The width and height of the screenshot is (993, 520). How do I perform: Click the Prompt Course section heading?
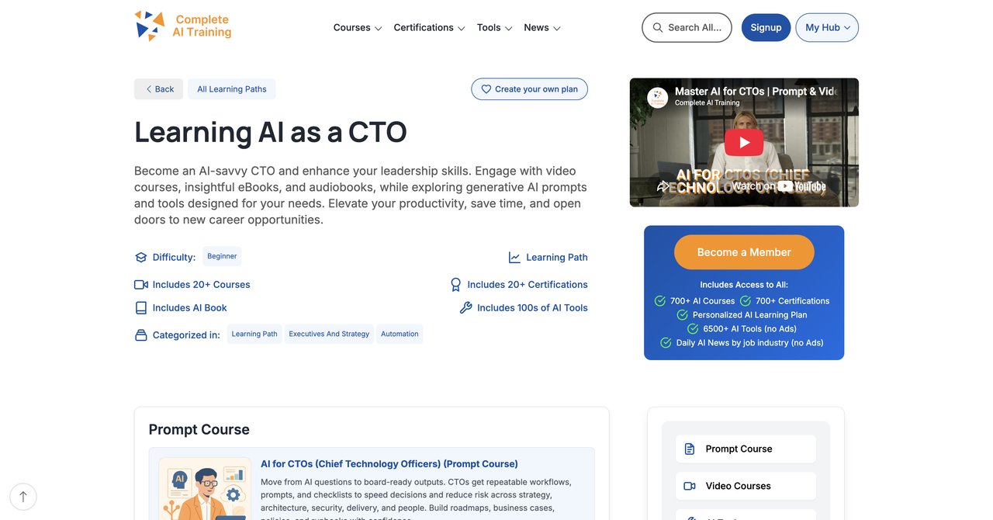pyautogui.click(x=199, y=430)
